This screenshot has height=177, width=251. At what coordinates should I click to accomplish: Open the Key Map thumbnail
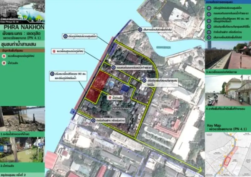click(228, 150)
